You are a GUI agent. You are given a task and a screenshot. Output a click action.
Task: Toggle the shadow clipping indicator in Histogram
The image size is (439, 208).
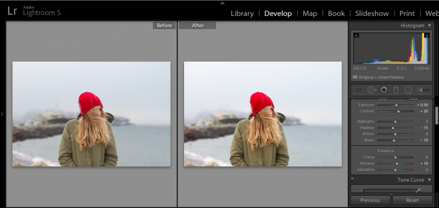pyautogui.click(x=356, y=35)
